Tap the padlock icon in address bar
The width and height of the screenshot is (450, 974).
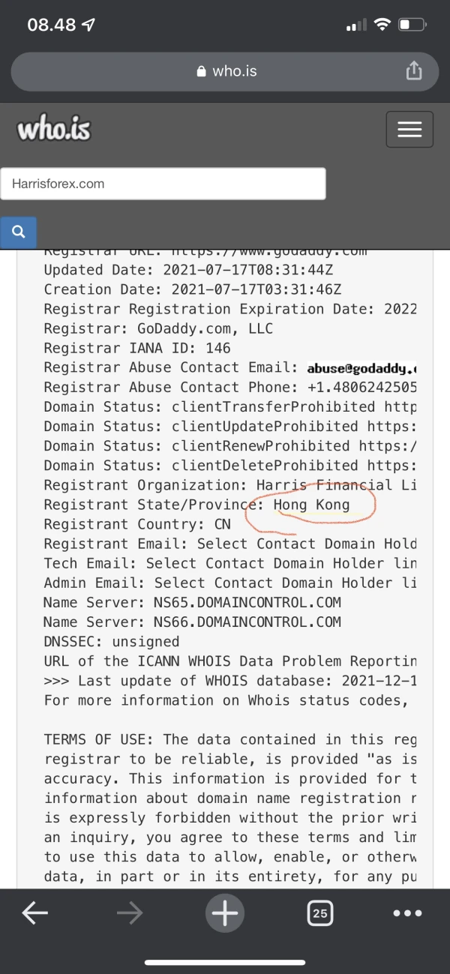tap(201, 72)
